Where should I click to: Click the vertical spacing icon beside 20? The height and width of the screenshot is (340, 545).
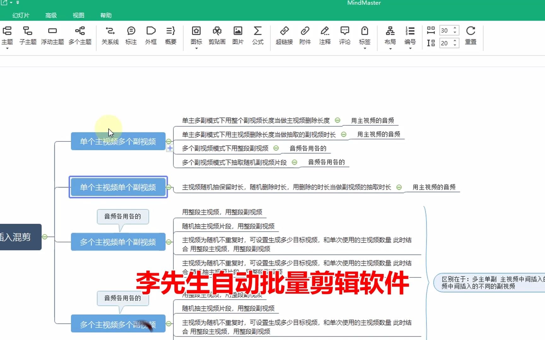click(431, 43)
